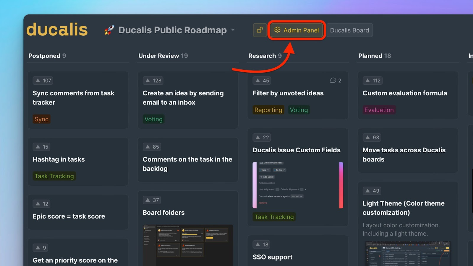Image resolution: width=473 pixels, height=266 pixels.
Task: Expand the Ducalis Public Roadmap dropdown chevron
Action: click(x=233, y=30)
